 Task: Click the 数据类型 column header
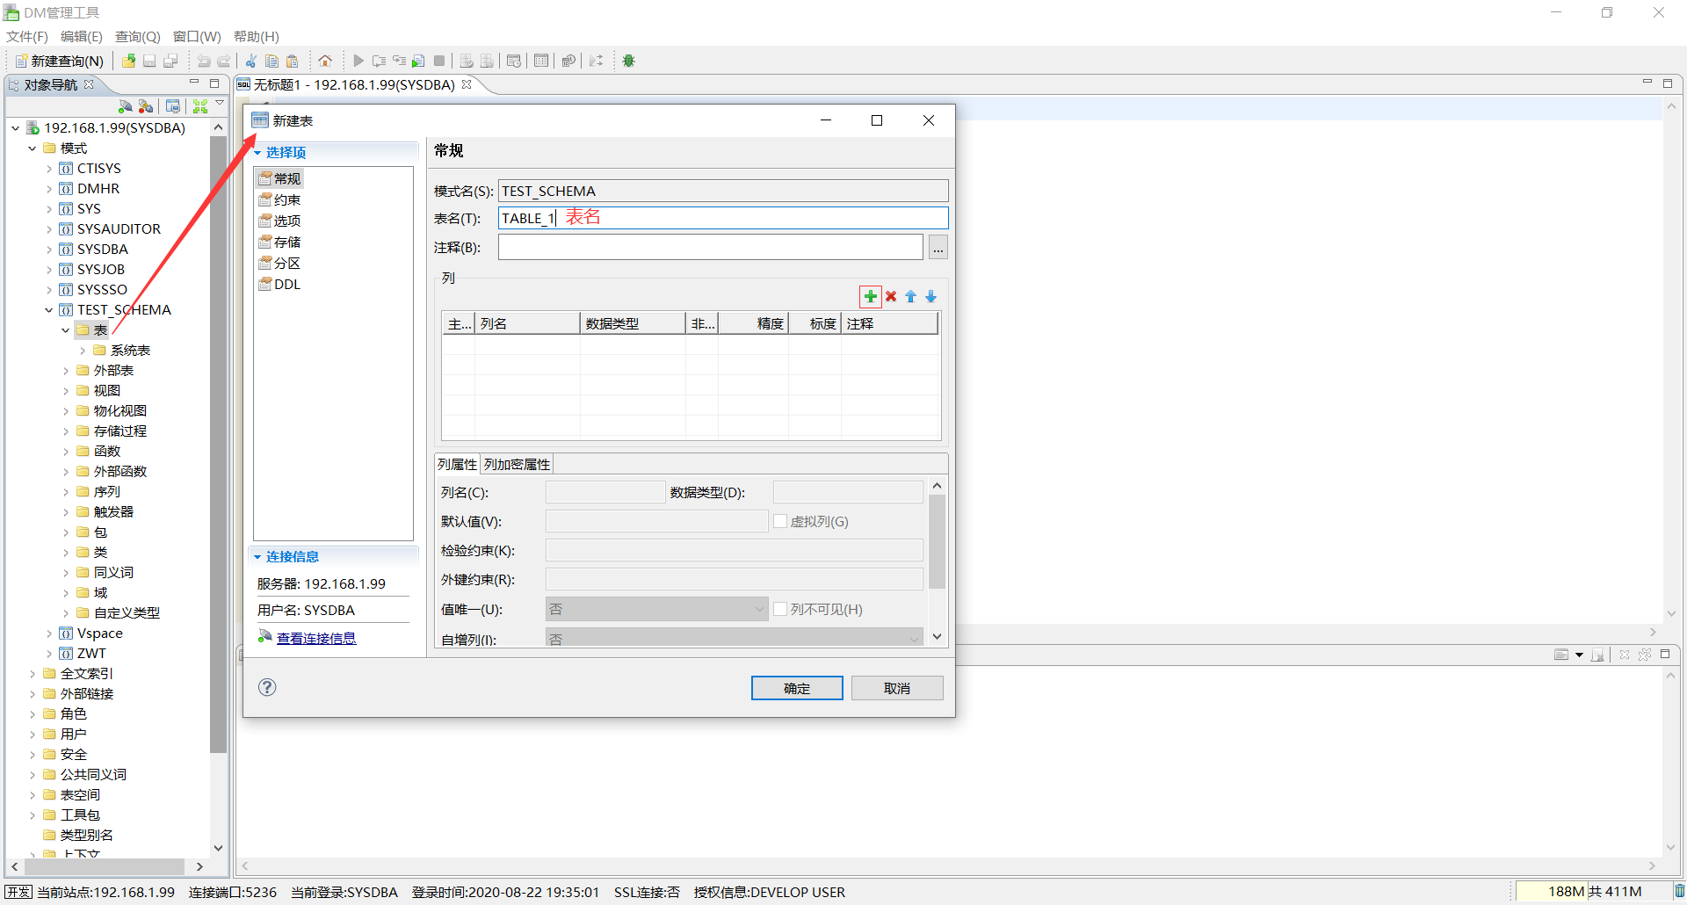click(x=633, y=324)
